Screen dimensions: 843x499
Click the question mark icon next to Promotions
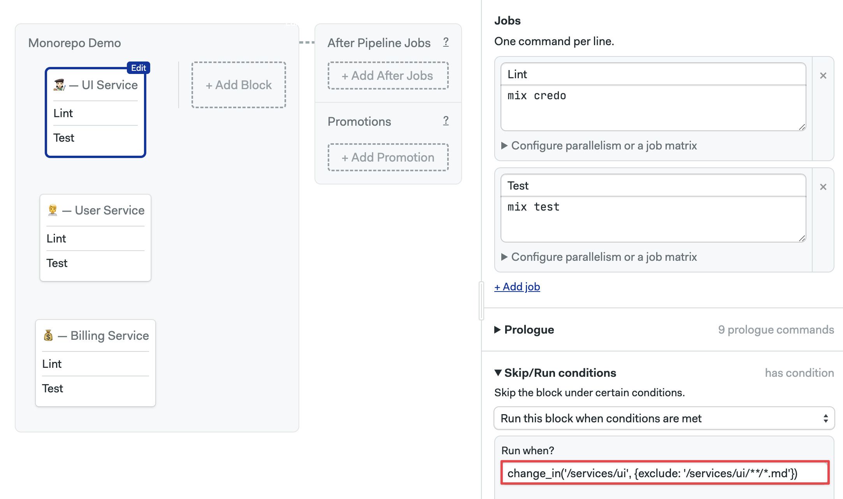[x=449, y=121]
